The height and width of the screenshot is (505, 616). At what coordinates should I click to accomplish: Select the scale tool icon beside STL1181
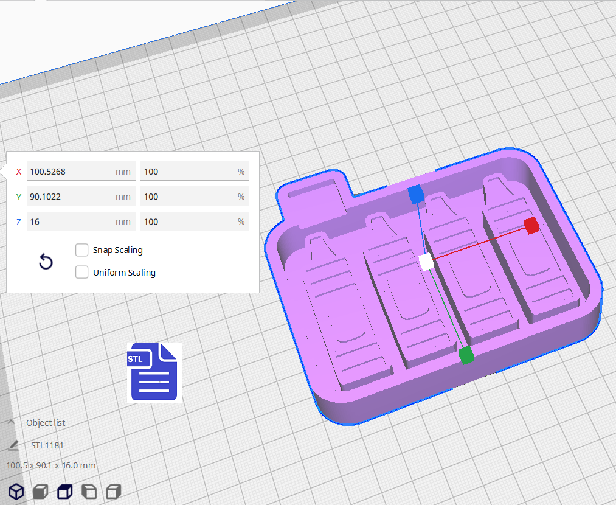pyautogui.click(x=13, y=445)
